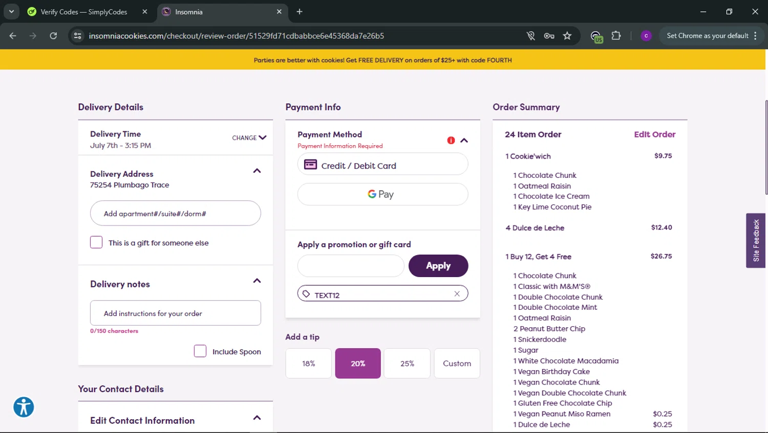Close the Verify Codes SimplyCodes tab
Image resolution: width=768 pixels, height=433 pixels.
click(145, 11)
